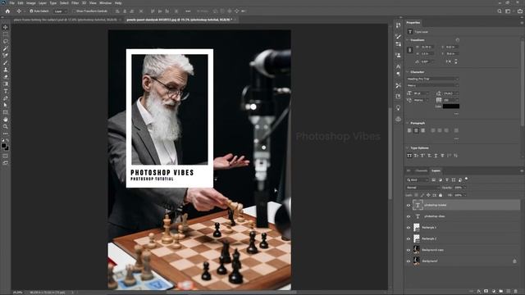
Task: Open the Auto-Select Layer dropdown
Action: [61, 11]
